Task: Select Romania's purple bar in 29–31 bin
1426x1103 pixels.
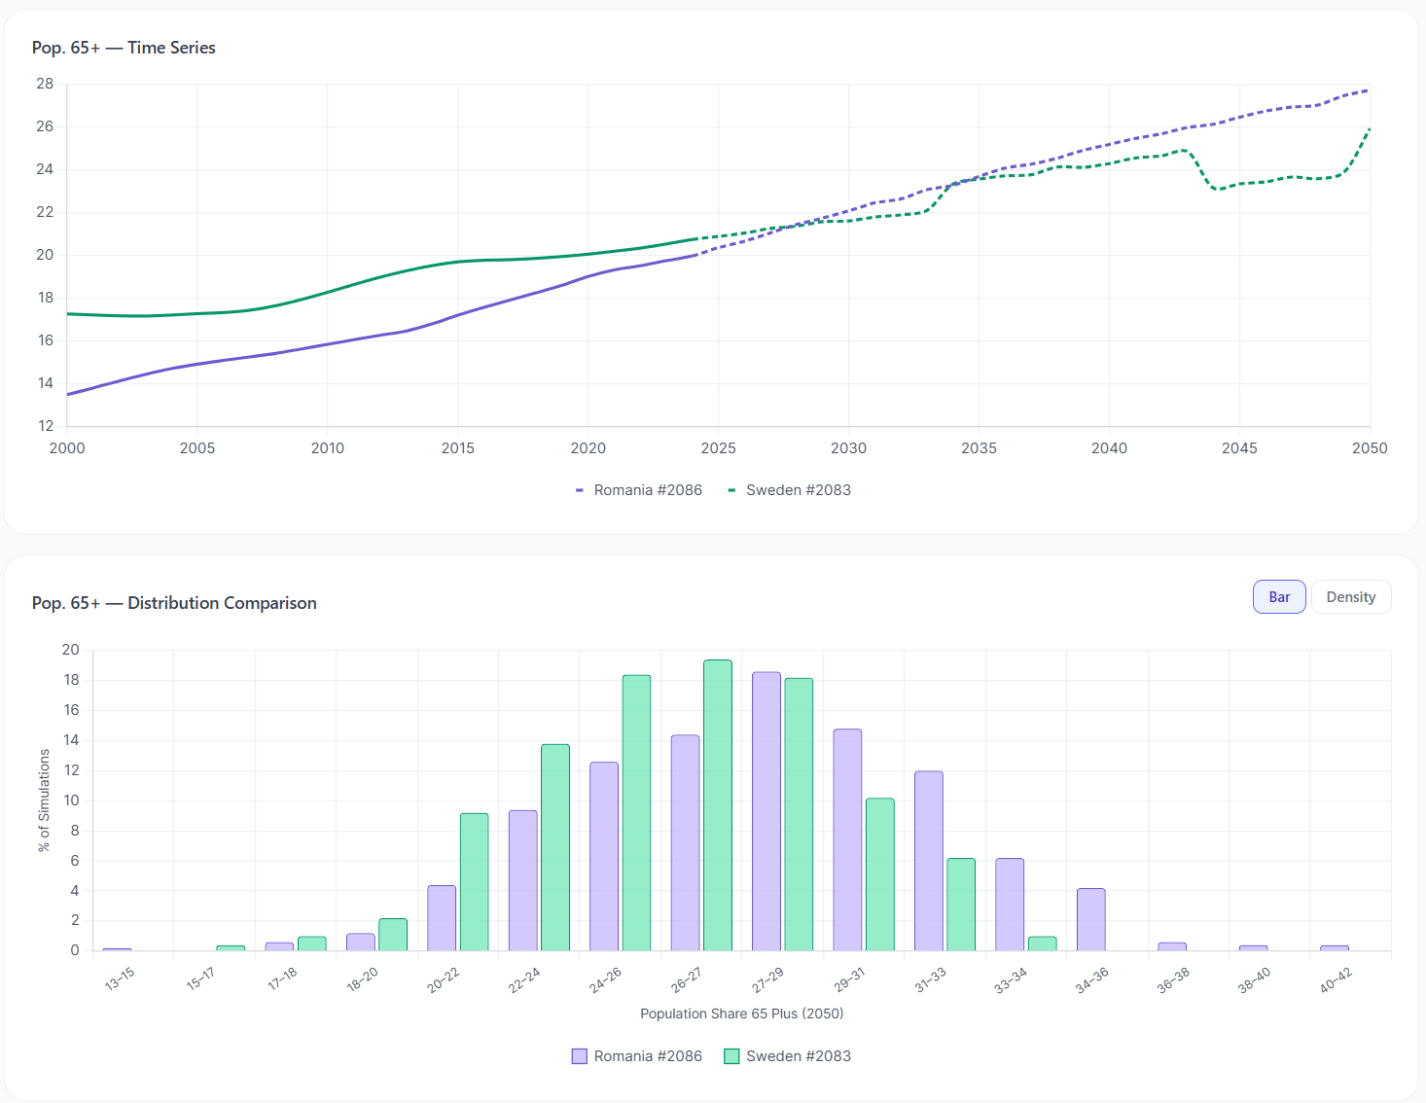Action: click(x=847, y=839)
